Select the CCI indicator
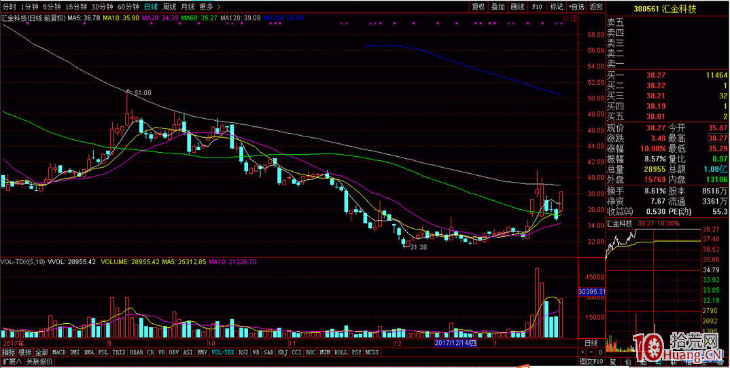This screenshot has height=368, width=730. point(296,352)
